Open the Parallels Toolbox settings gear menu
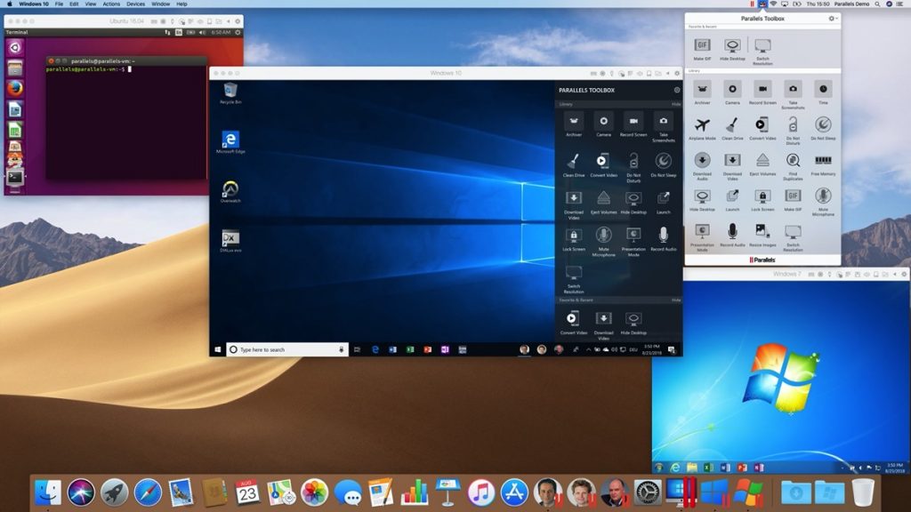911x512 pixels. (x=831, y=18)
